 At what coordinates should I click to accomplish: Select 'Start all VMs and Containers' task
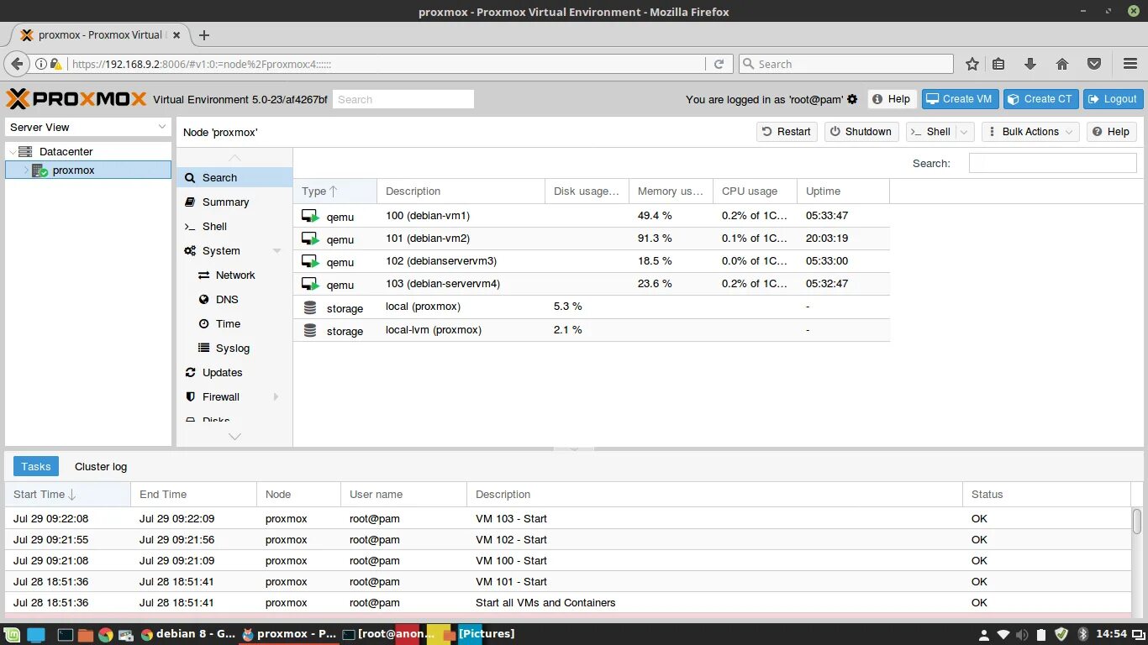[568, 603]
